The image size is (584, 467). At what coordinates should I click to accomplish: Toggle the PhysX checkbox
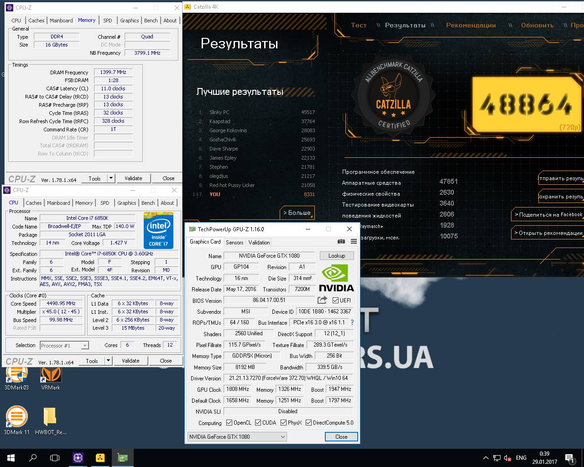click(x=283, y=423)
